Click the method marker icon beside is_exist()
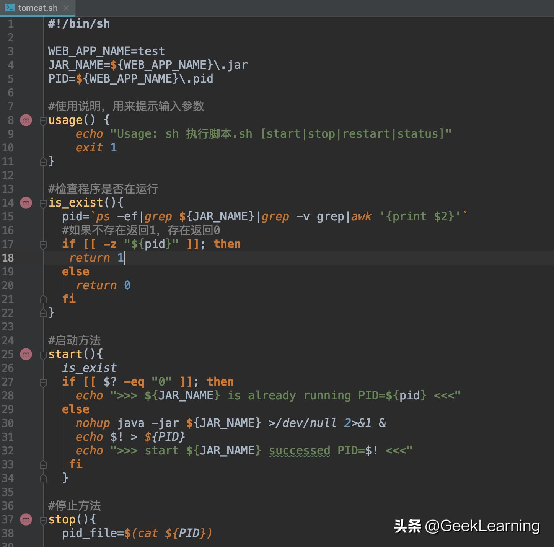The width and height of the screenshot is (554, 547). point(26,203)
